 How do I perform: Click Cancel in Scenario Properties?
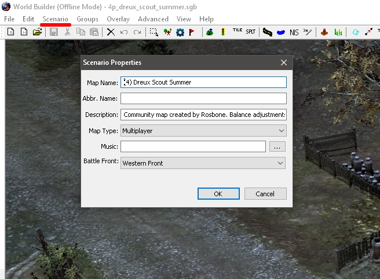click(x=265, y=194)
